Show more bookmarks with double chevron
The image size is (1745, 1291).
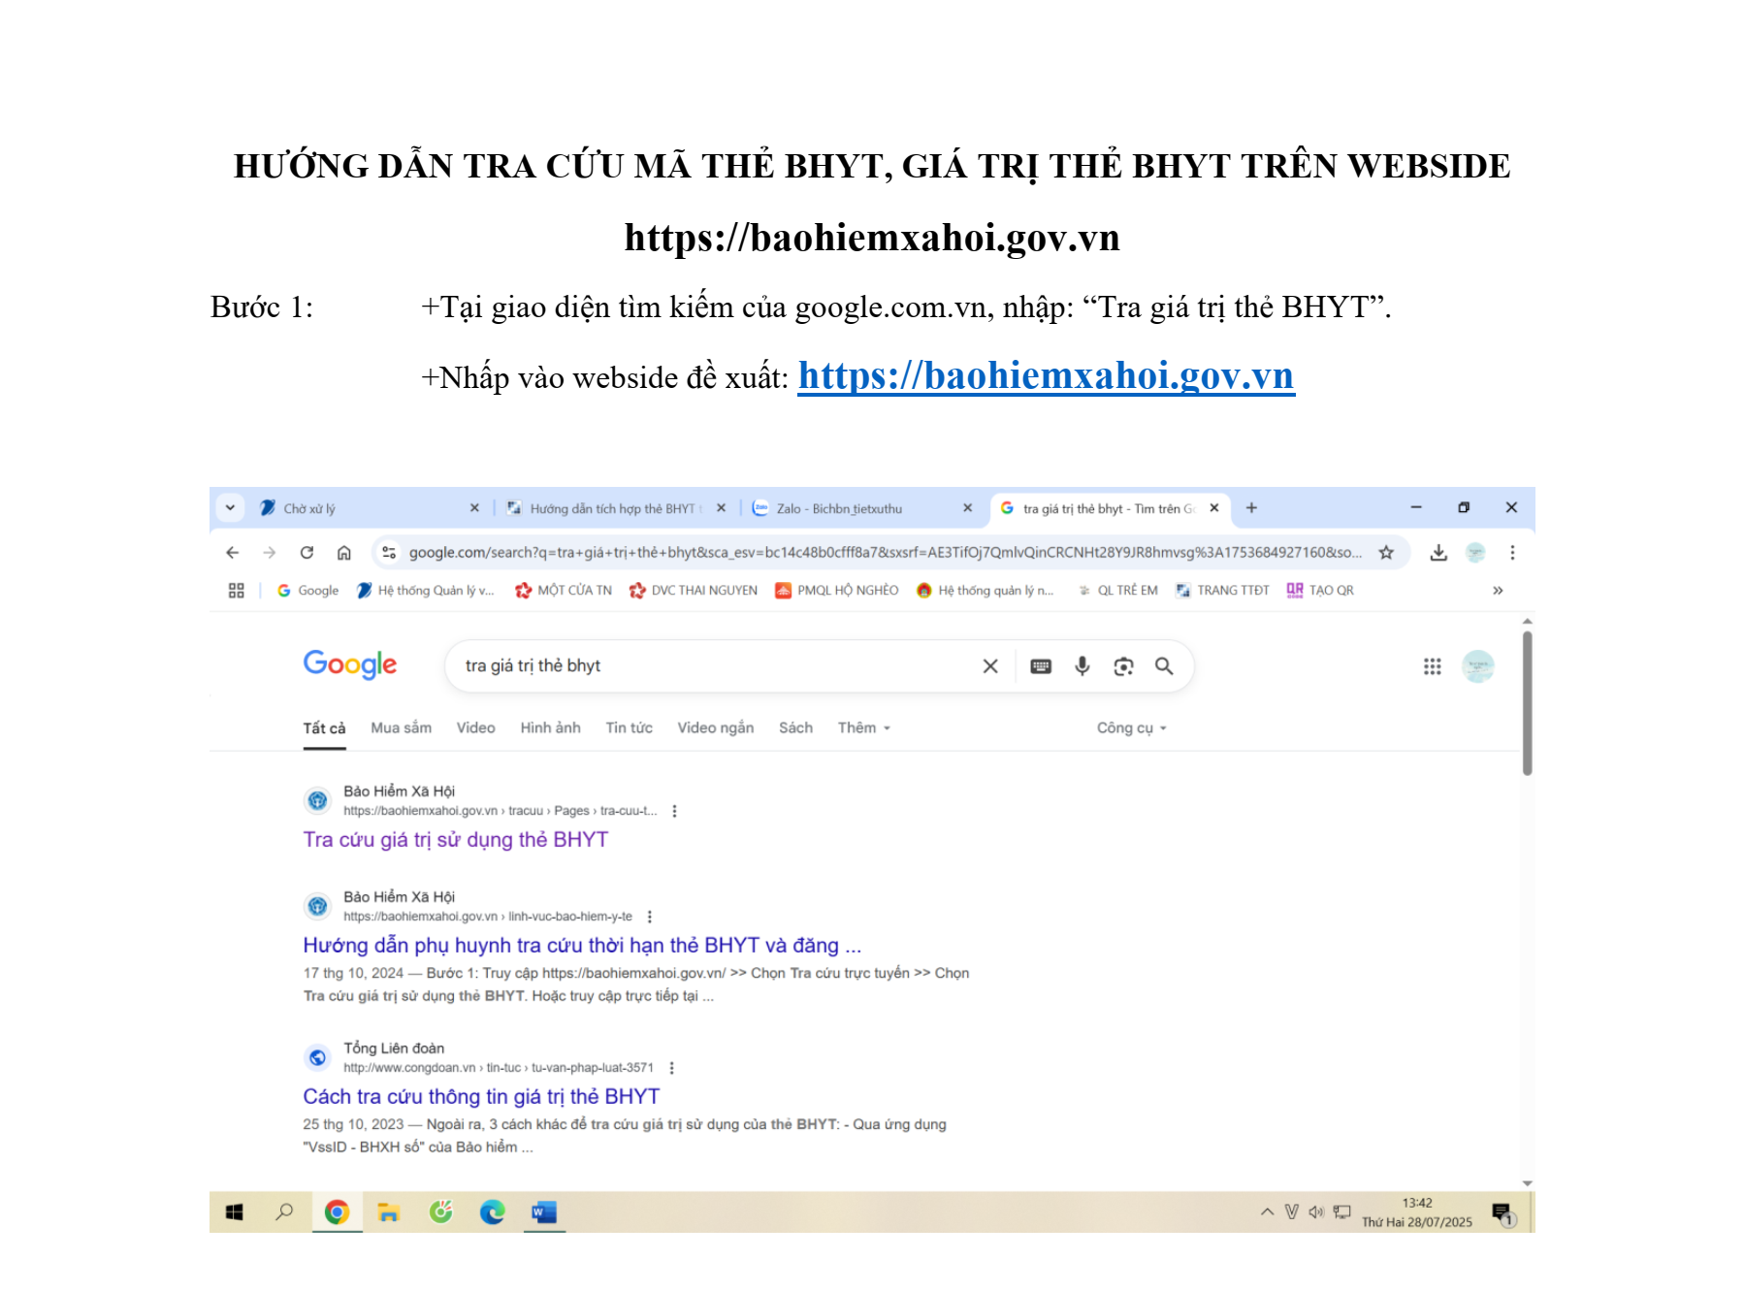pos(1498,591)
